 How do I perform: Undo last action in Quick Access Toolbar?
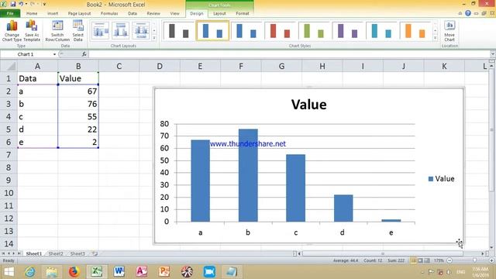point(21,4)
